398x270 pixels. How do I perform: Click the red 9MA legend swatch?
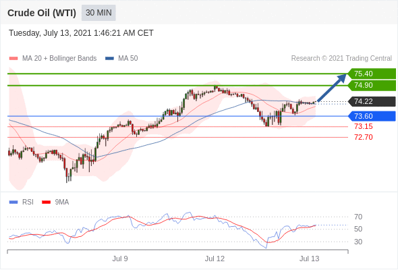(x=46, y=202)
